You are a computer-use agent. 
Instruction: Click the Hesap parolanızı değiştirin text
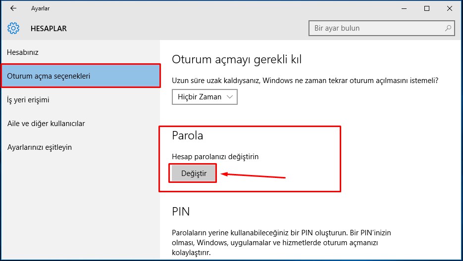[x=215, y=157]
